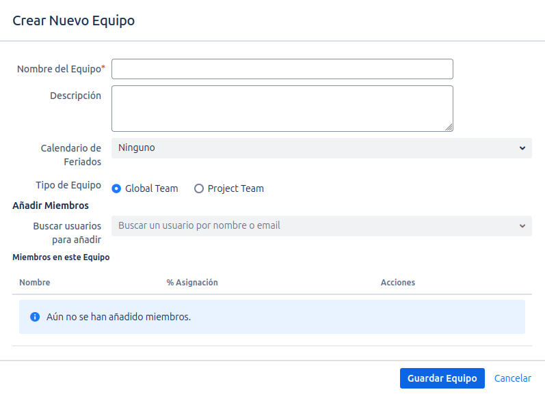Viewport: 545px width, 394px height.
Task: Click the Cancelar link
Action: pyautogui.click(x=513, y=378)
